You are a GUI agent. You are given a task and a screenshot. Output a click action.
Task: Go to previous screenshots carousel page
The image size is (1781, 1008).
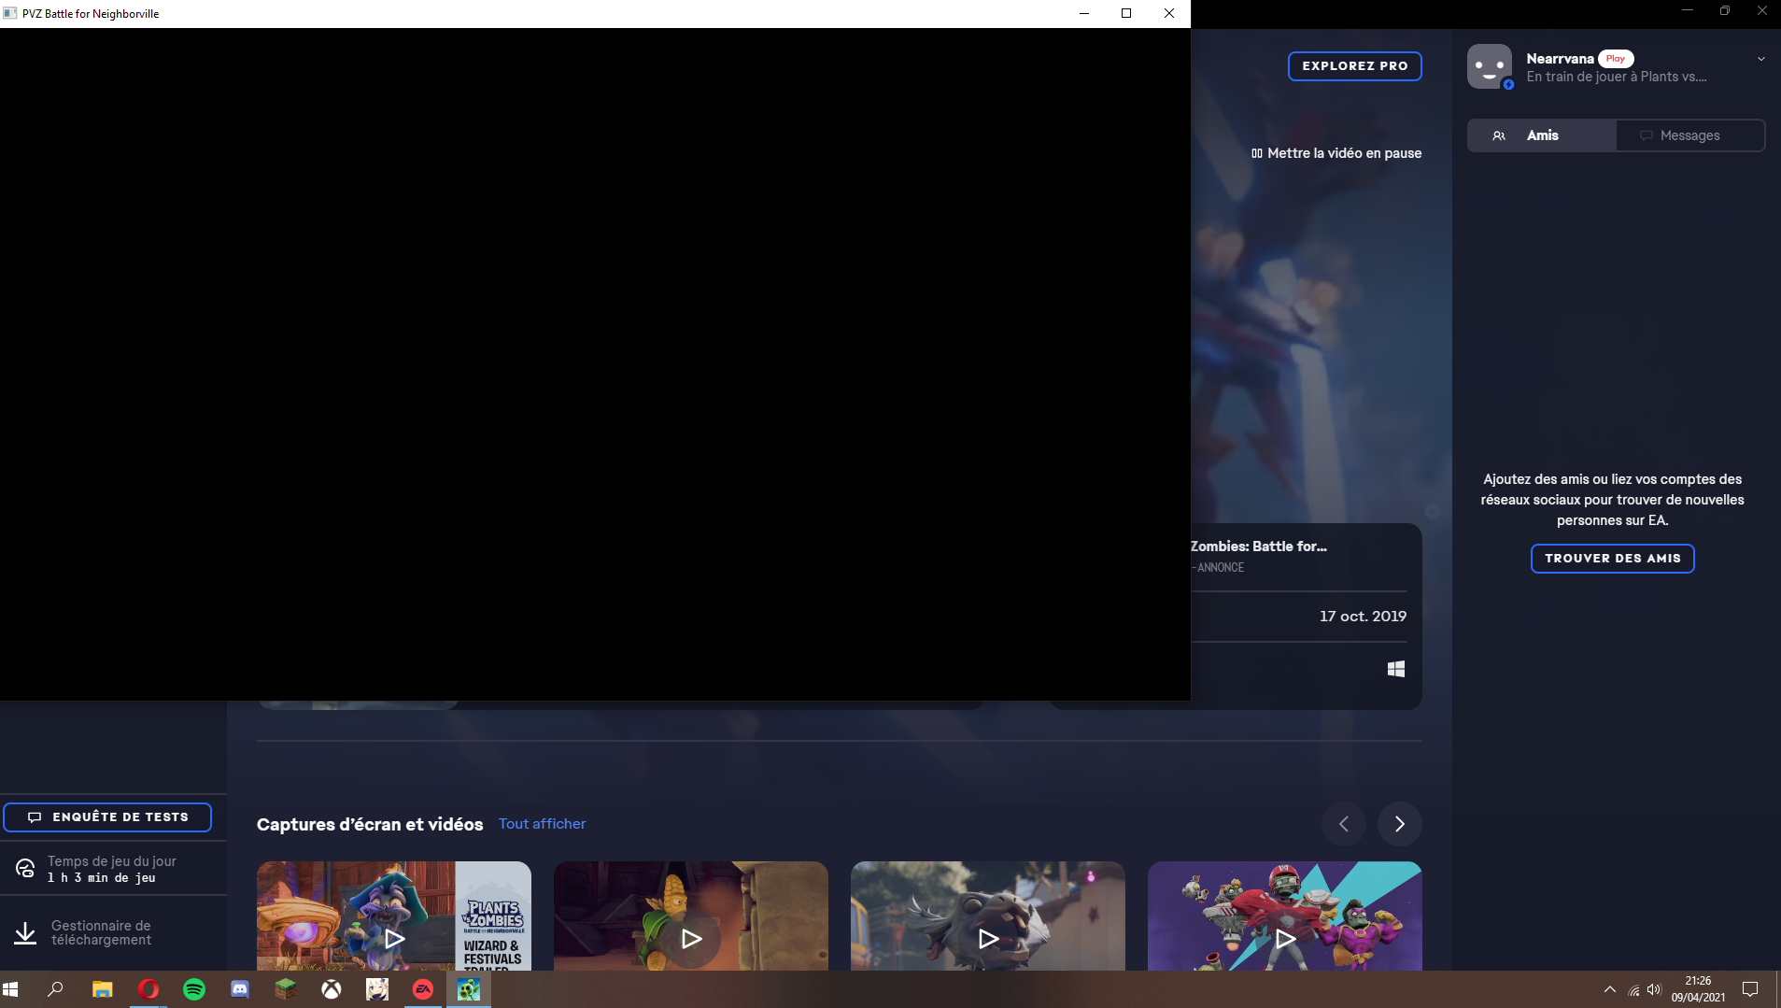[1343, 824]
